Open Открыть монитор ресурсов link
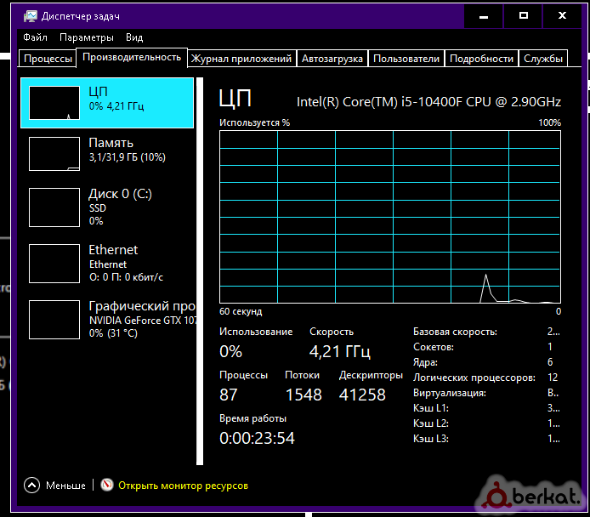 (x=184, y=486)
